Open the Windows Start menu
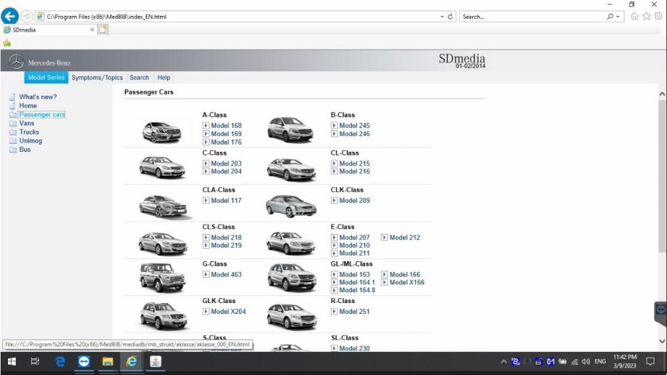This screenshot has height=375, width=667. (x=12, y=361)
